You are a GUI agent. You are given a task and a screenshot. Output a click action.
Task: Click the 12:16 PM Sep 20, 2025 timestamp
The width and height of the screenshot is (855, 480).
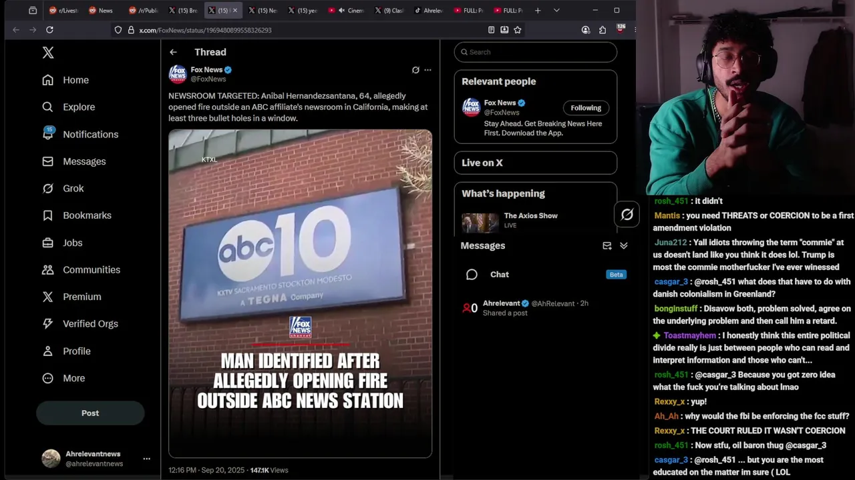(x=208, y=470)
